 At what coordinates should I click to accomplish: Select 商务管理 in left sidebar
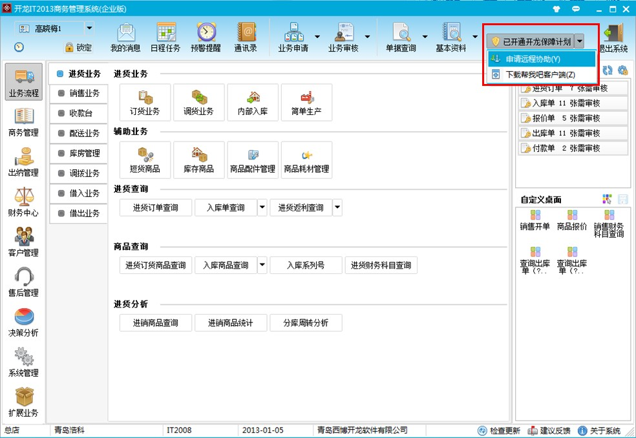(x=24, y=123)
